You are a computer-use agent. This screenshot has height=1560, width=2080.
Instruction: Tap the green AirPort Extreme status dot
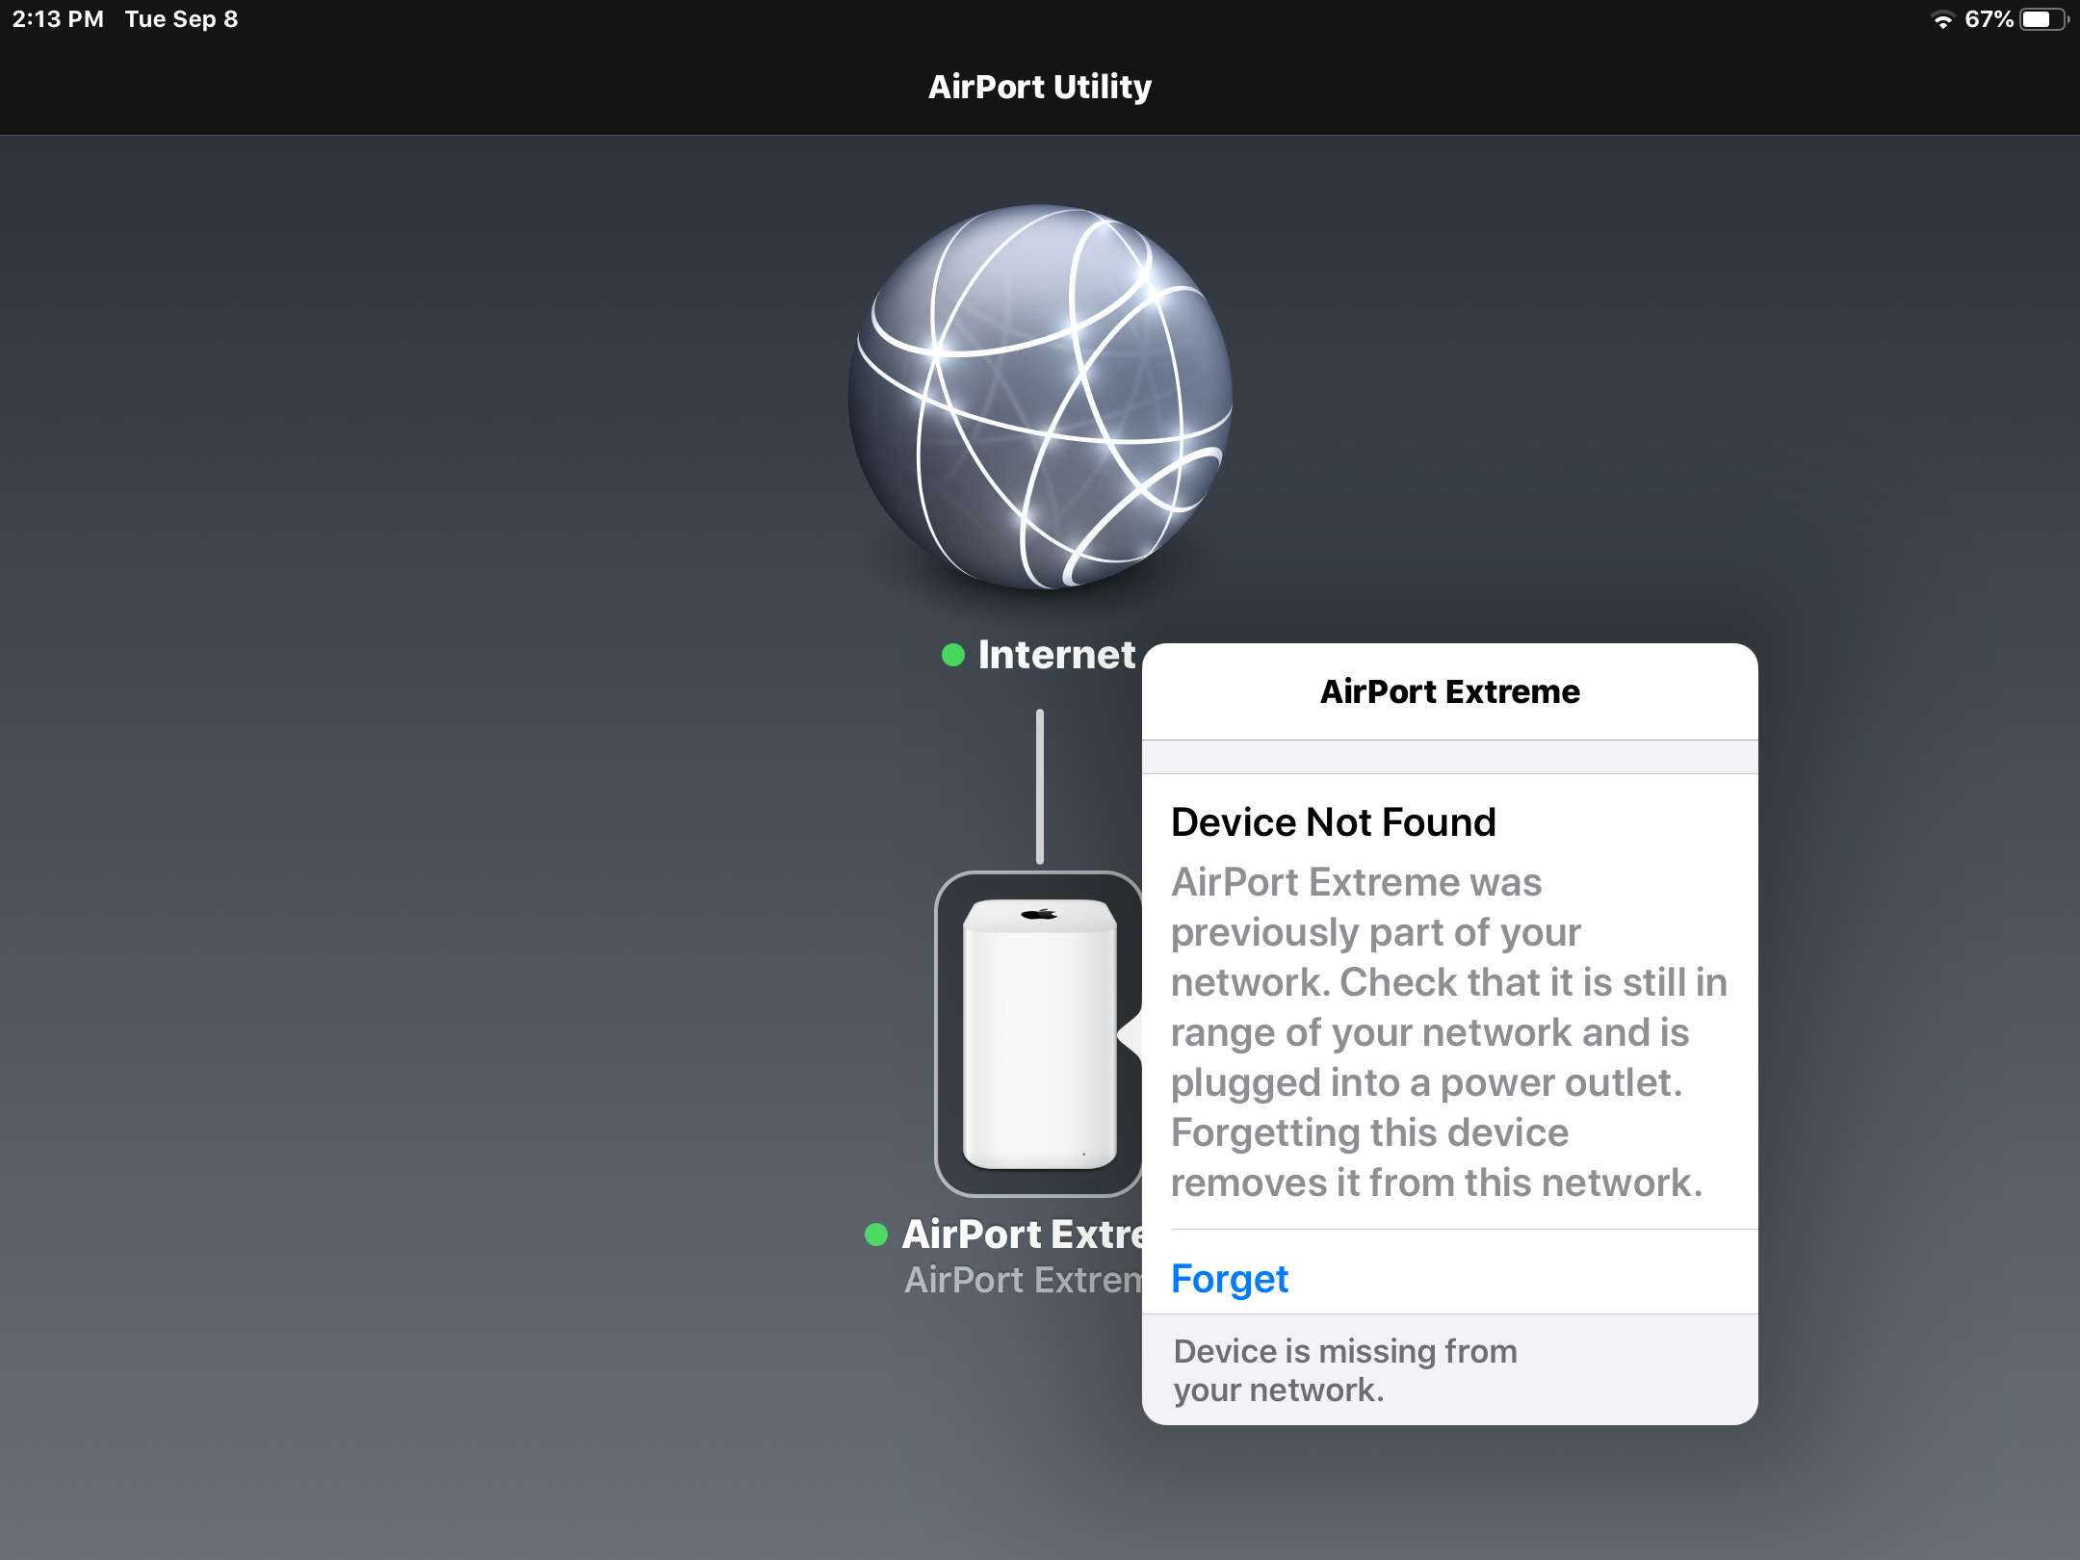pyautogui.click(x=875, y=1235)
